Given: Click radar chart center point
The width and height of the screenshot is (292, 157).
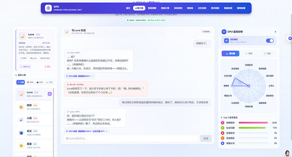Looking at the screenshot, I should 249,86.
